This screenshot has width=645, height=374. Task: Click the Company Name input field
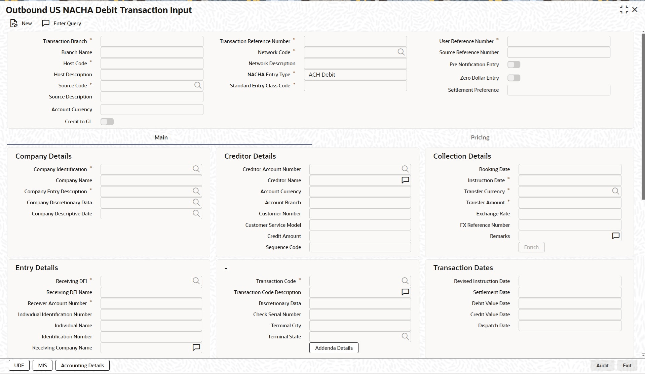151,180
